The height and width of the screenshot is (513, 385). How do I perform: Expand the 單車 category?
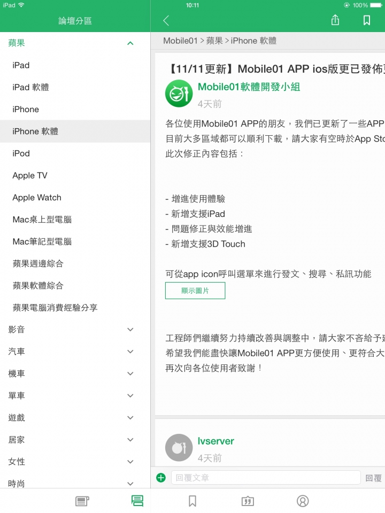[x=75, y=395]
